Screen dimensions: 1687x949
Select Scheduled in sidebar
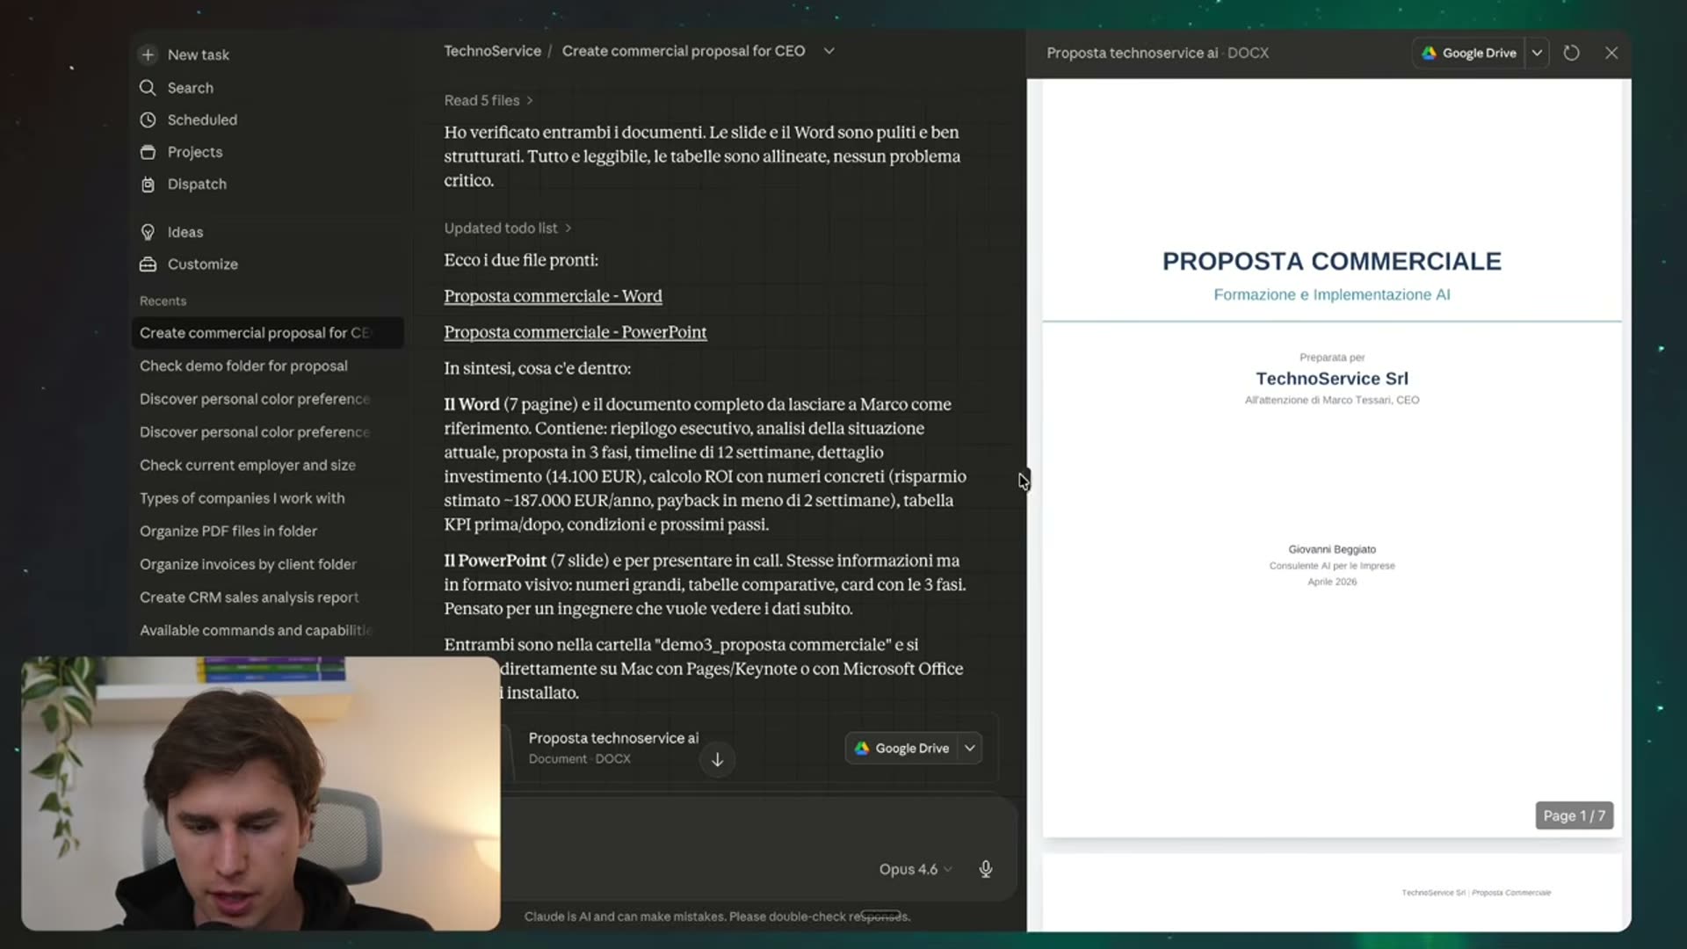[x=202, y=120]
